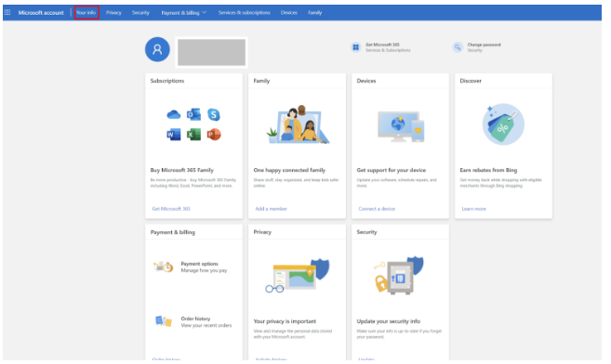Open the Family tab in navigation
This screenshot has width=611, height=364.
coord(315,12)
